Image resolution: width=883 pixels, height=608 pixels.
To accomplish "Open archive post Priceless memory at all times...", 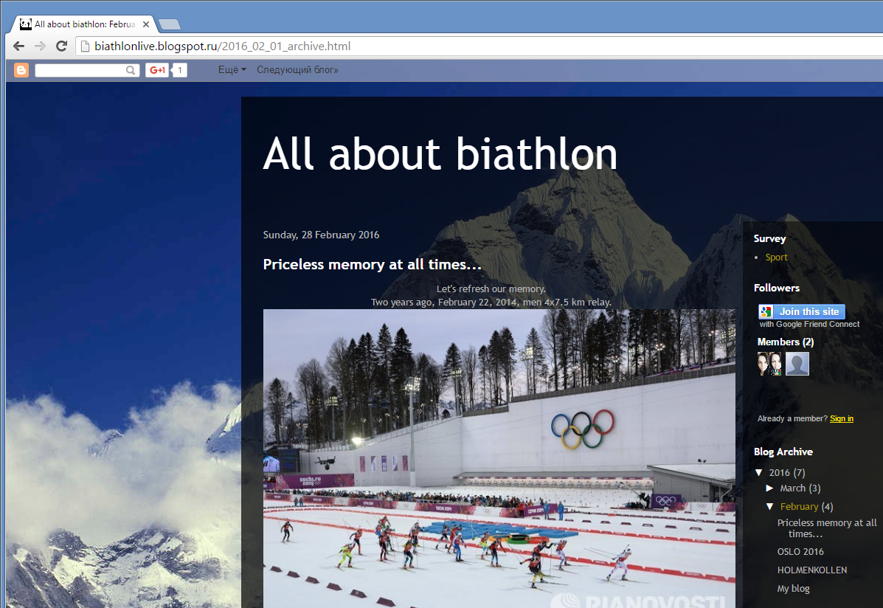I will [x=827, y=528].
